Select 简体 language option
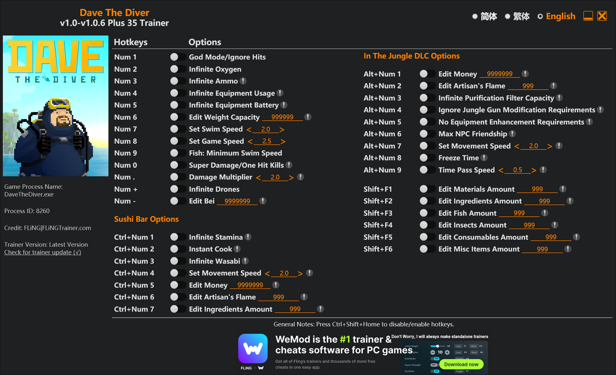616x375 pixels. [x=485, y=16]
